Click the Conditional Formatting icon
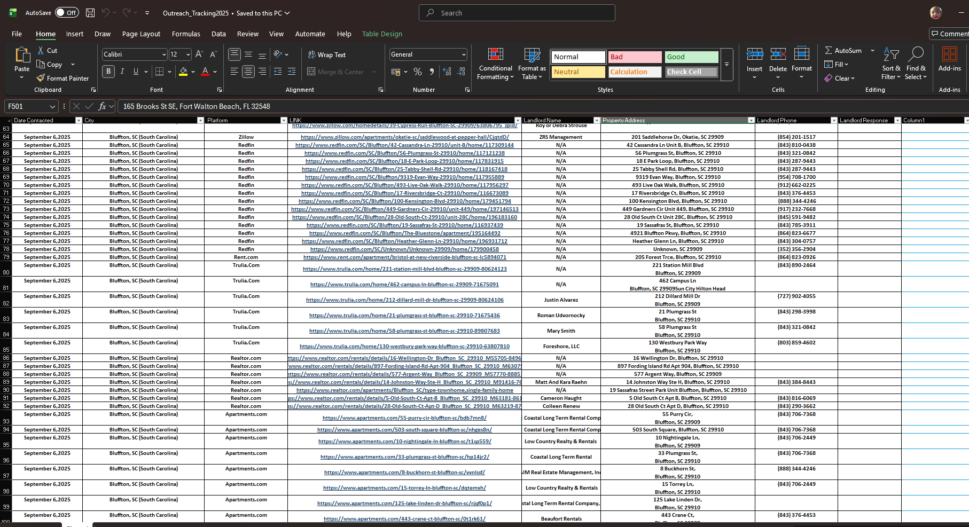The width and height of the screenshot is (969, 527). point(495,54)
